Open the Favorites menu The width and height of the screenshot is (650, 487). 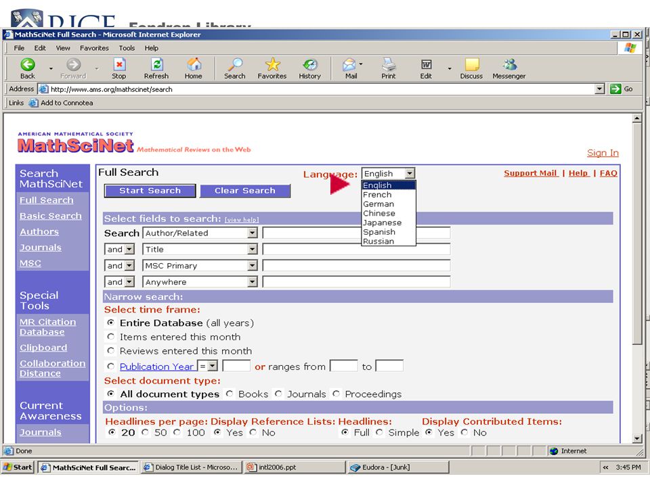[94, 48]
